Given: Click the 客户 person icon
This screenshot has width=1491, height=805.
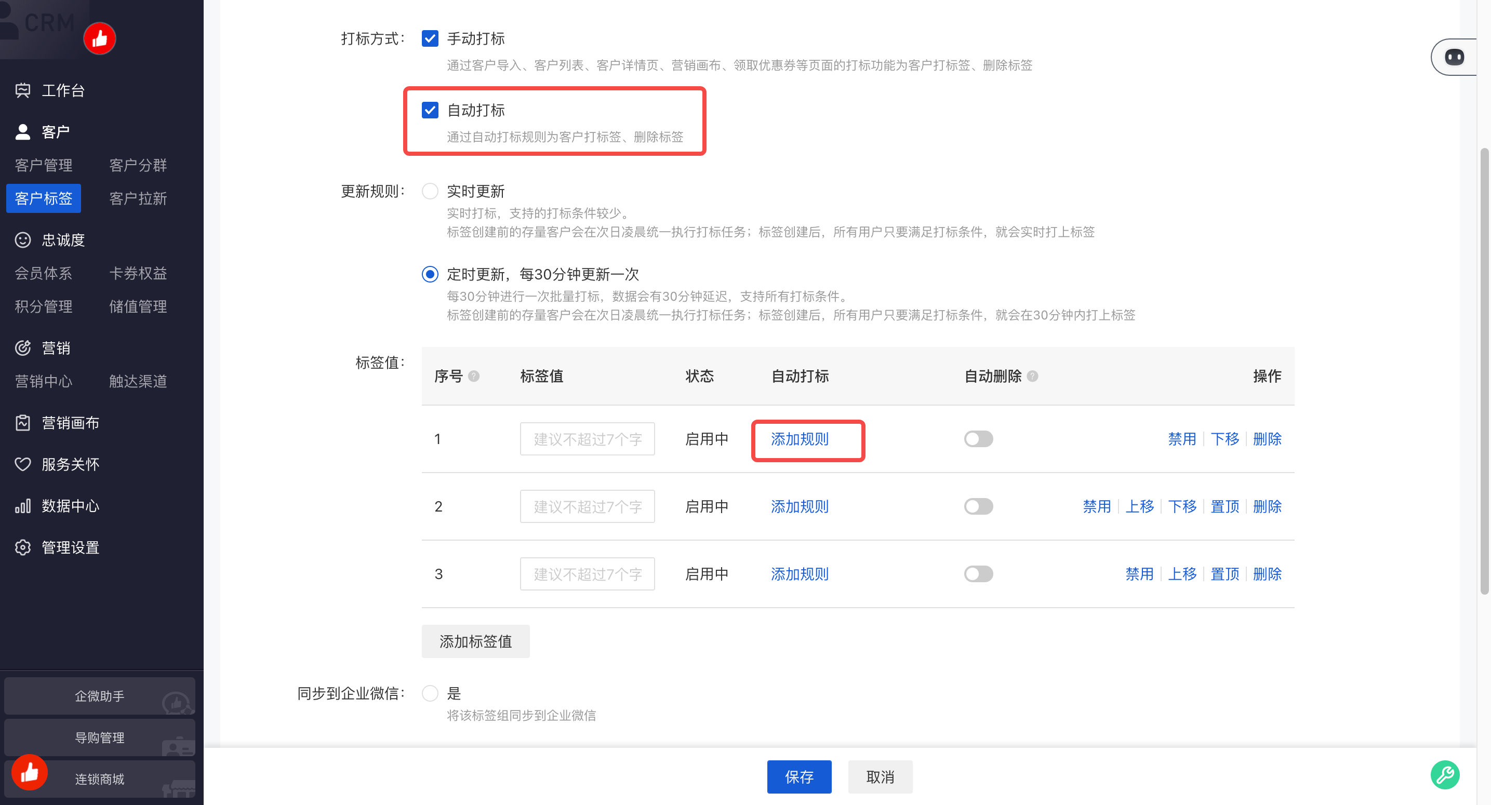Looking at the screenshot, I should [x=22, y=132].
